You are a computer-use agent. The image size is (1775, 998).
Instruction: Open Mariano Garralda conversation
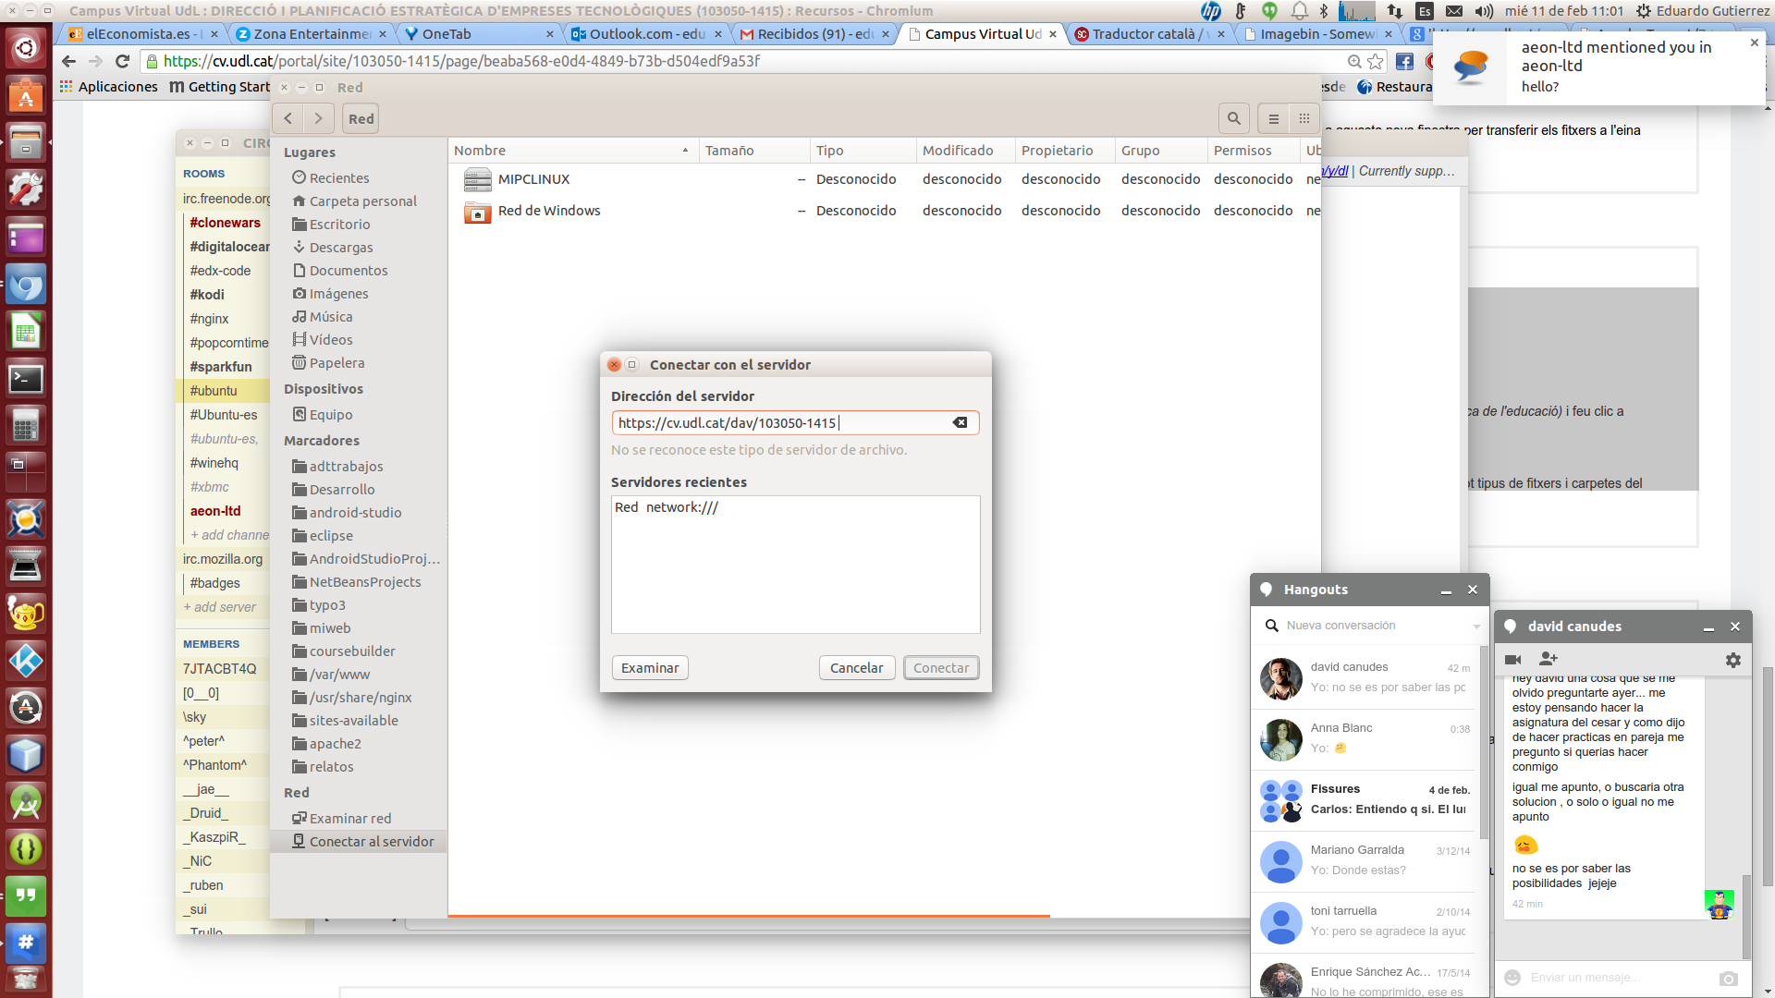click(1364, 861)
